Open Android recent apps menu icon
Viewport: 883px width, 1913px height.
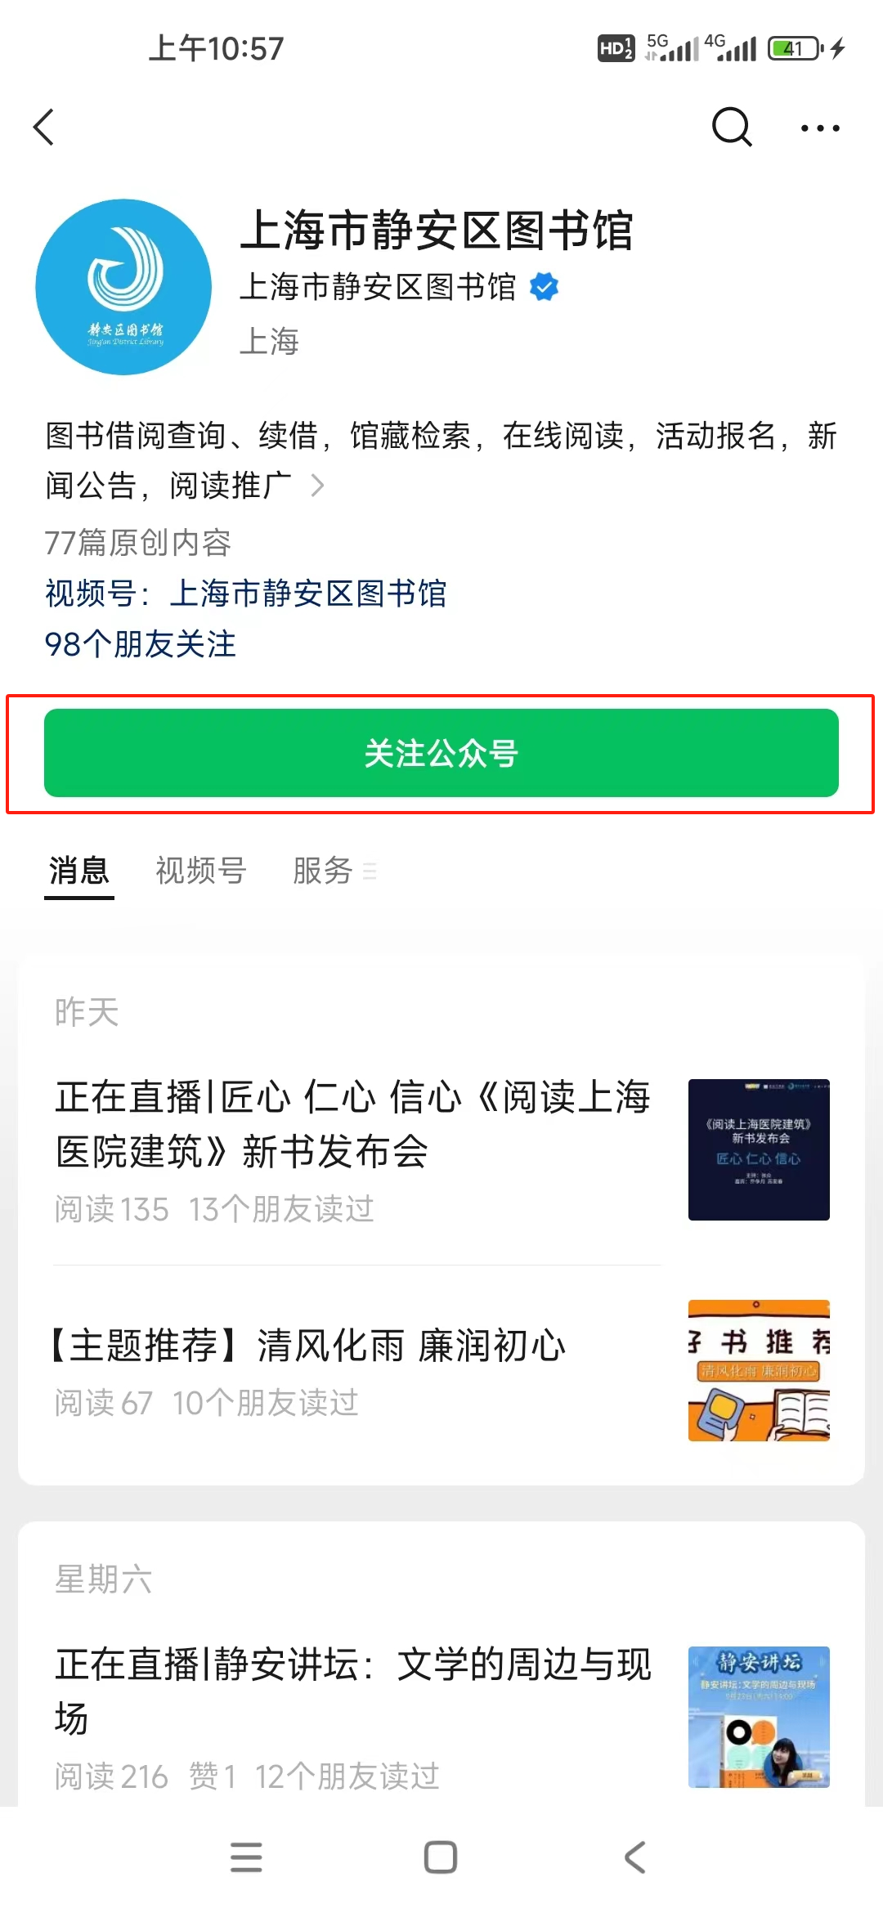click(x=246, y=1857)
